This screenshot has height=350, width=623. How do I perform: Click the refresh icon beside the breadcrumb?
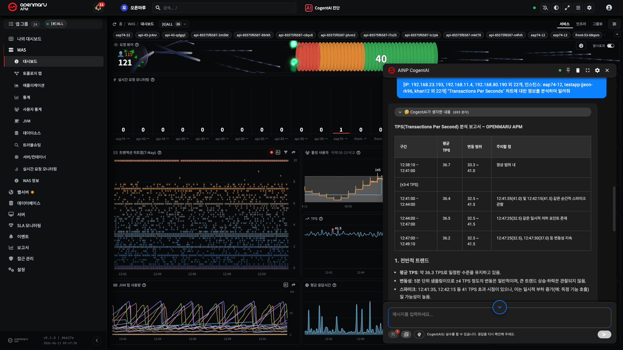tap(115, 24)
